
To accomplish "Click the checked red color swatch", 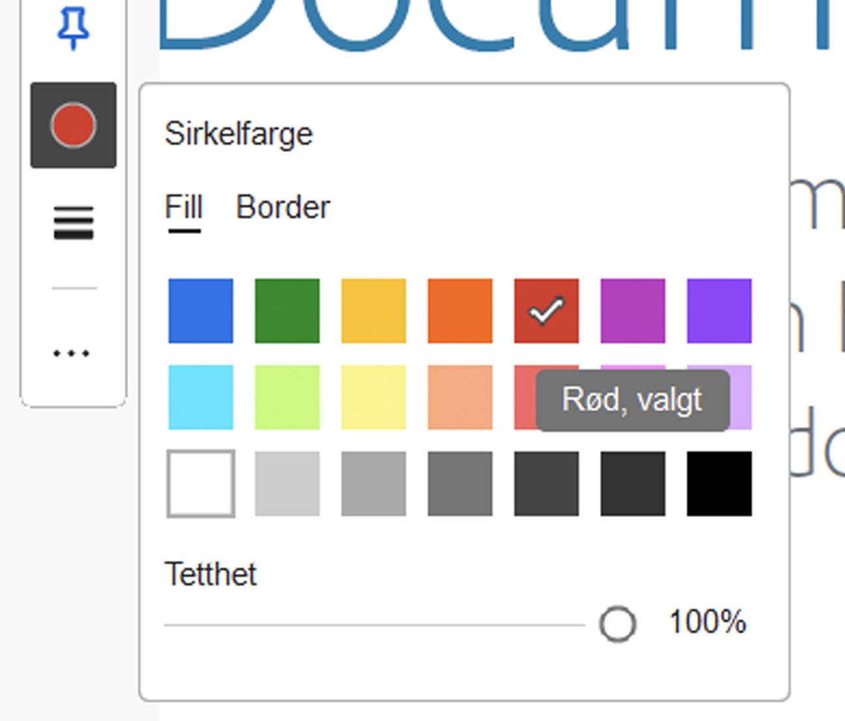I will [x=546, y=311].
